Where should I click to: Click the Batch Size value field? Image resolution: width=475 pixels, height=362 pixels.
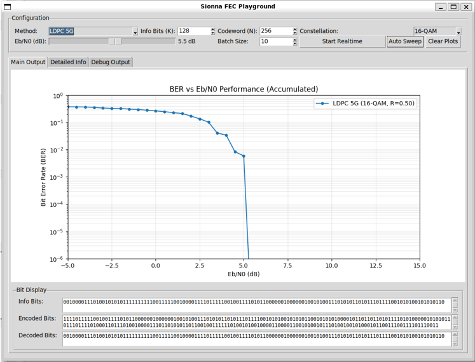275,41
